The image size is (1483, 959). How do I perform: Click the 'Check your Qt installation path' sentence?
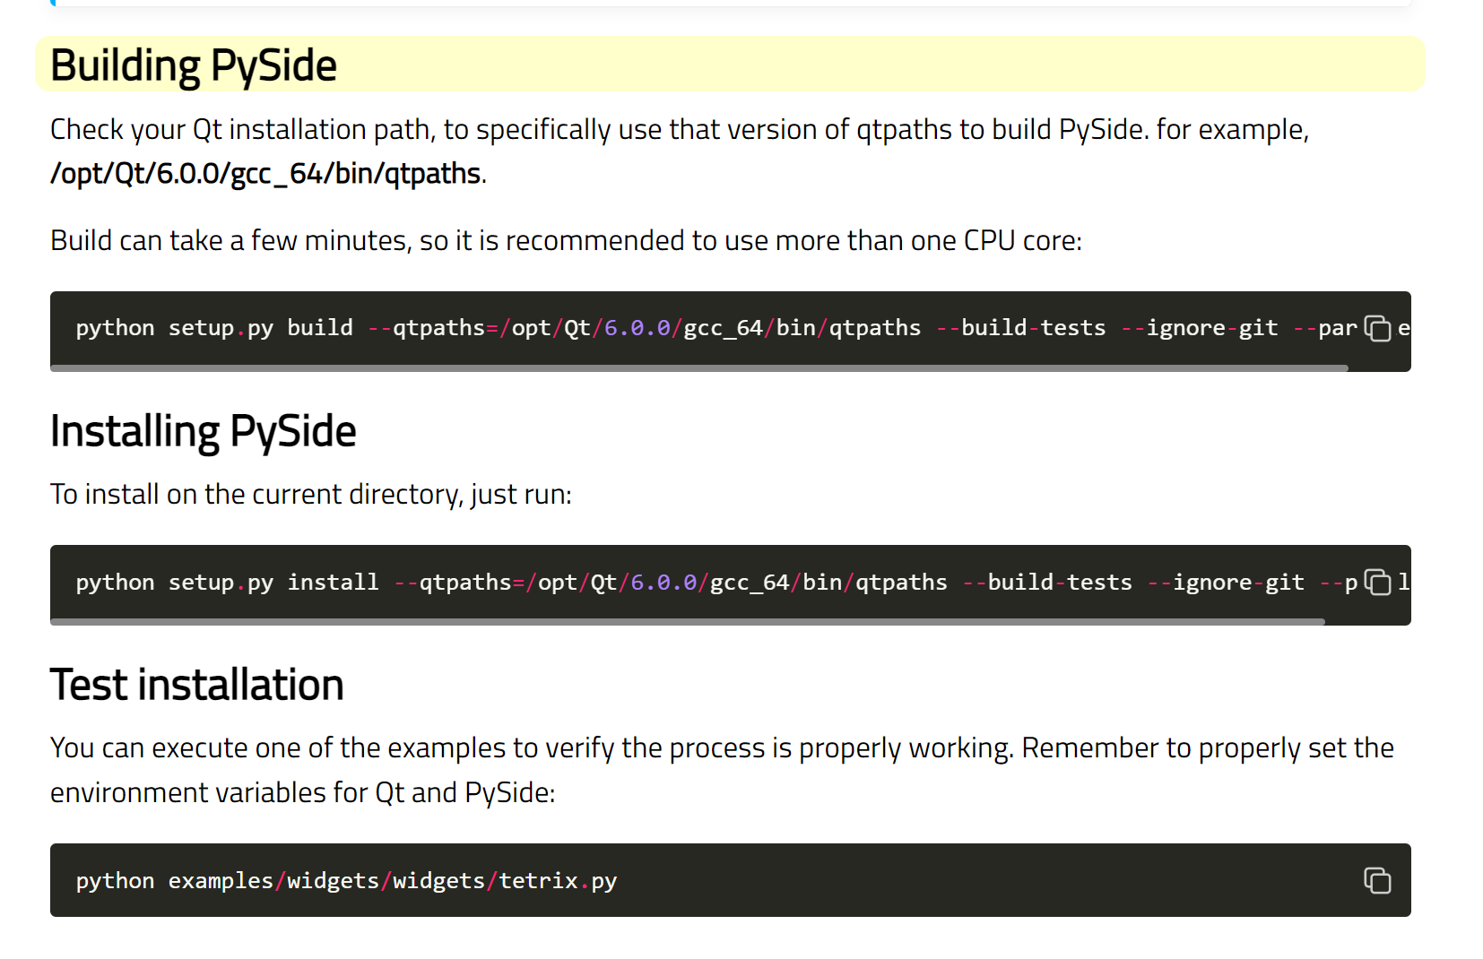click(x=679, y=130)
